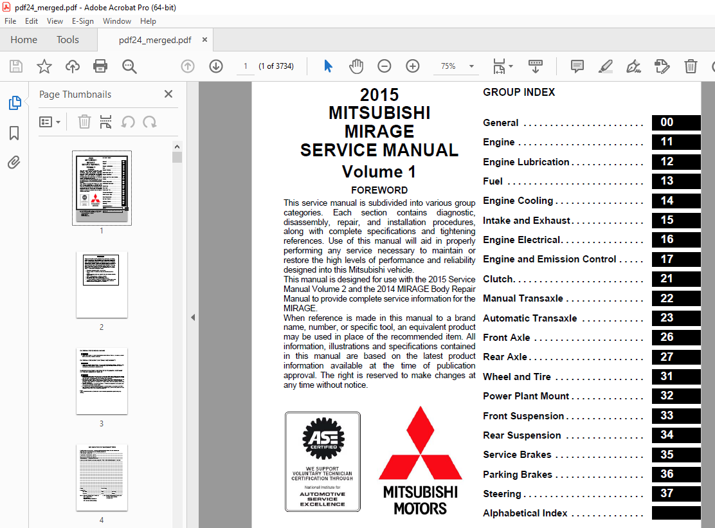
Task: Click the toolbar trash delete icon
Action: point(691,67)
